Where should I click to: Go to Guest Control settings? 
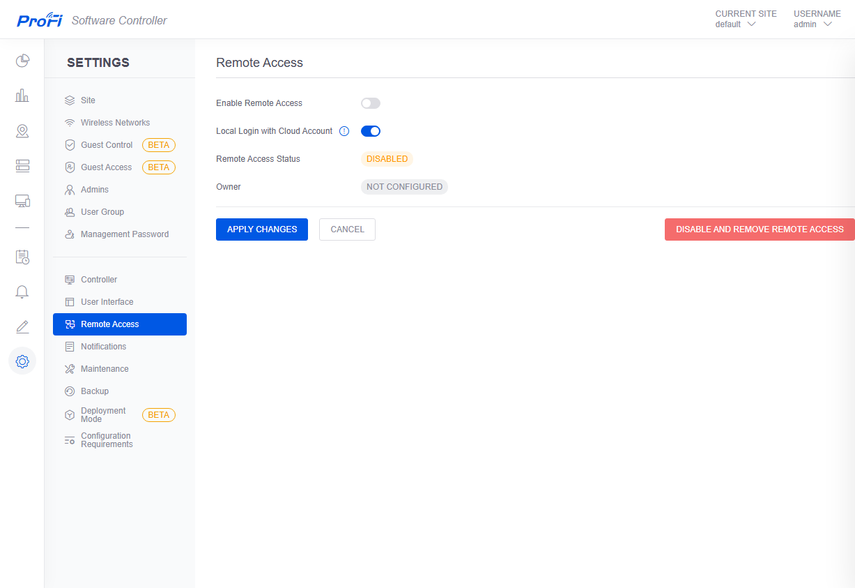(107, 145)
